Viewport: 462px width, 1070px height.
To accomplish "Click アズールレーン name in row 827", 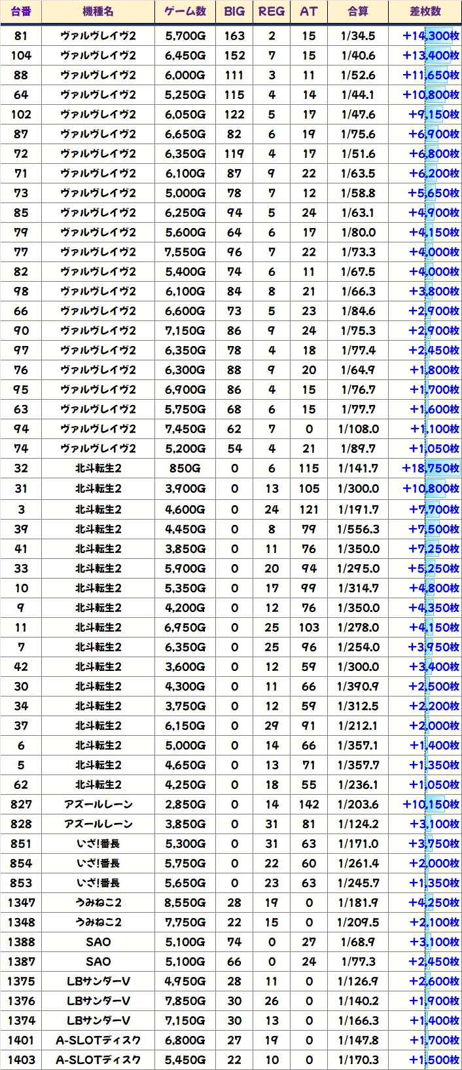I will coord(98,804).
